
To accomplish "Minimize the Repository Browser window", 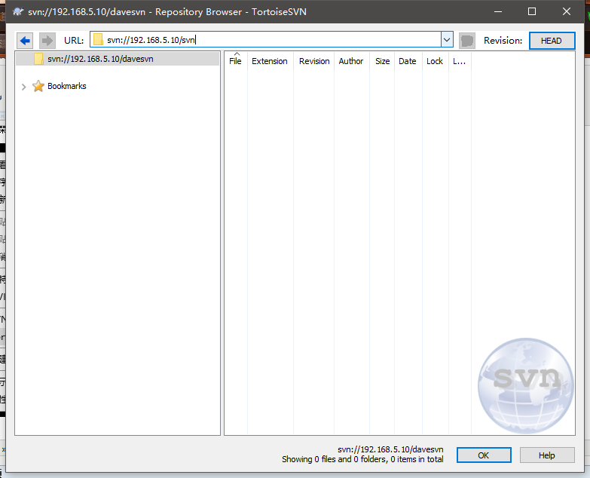I will tap(498, 11).
